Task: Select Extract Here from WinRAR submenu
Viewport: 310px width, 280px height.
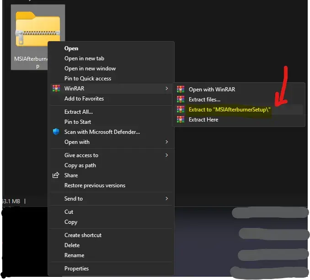Action: (x=203, y=120)
